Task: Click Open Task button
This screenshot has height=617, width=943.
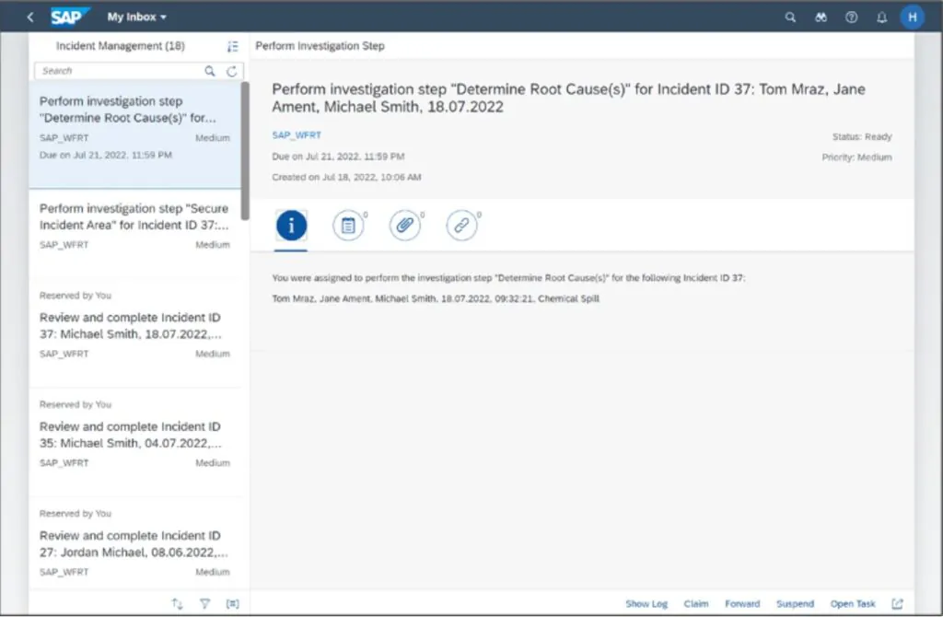Action: click(853, 604)
